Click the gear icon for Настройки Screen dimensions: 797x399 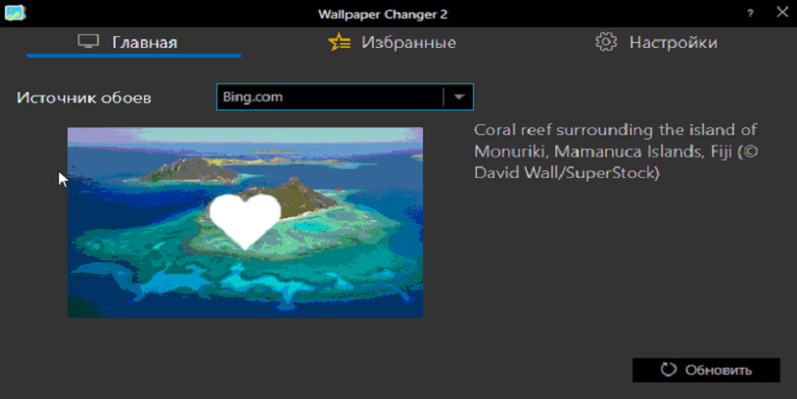(x=606, y=42)
